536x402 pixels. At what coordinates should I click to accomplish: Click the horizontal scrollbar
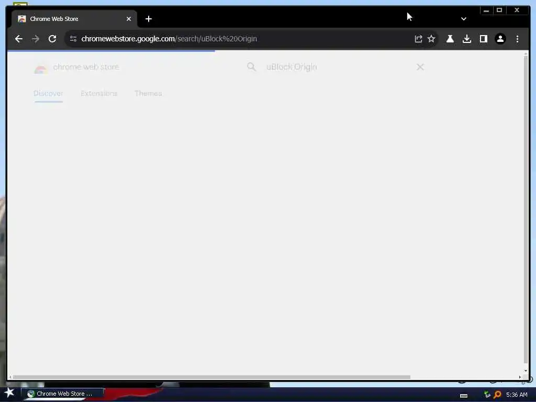point(211,377)
